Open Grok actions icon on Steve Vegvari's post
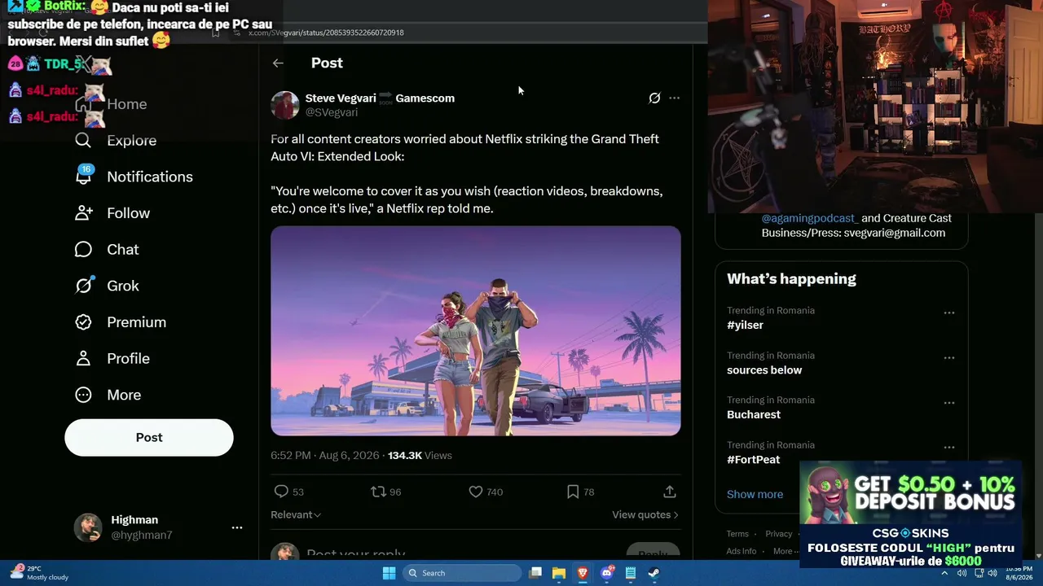Screen dimensions: 1043x586 click(654, 98)
